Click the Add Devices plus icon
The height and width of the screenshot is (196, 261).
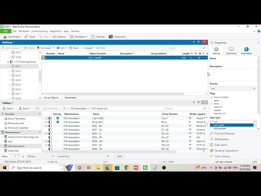click(3, 48)
